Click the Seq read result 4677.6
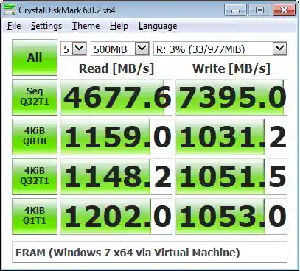 point(116,97)
